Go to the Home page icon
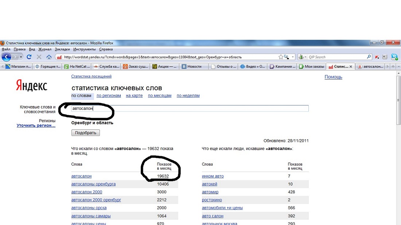This screenshot has height=225, width=401. tap(49, 57)
